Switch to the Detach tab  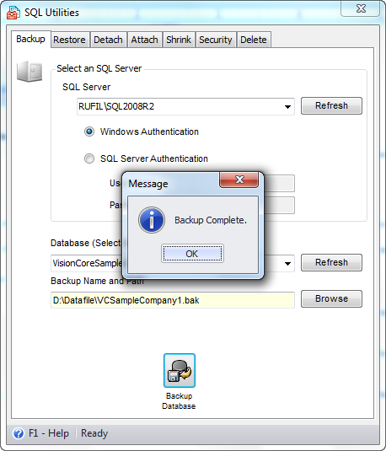108,40
